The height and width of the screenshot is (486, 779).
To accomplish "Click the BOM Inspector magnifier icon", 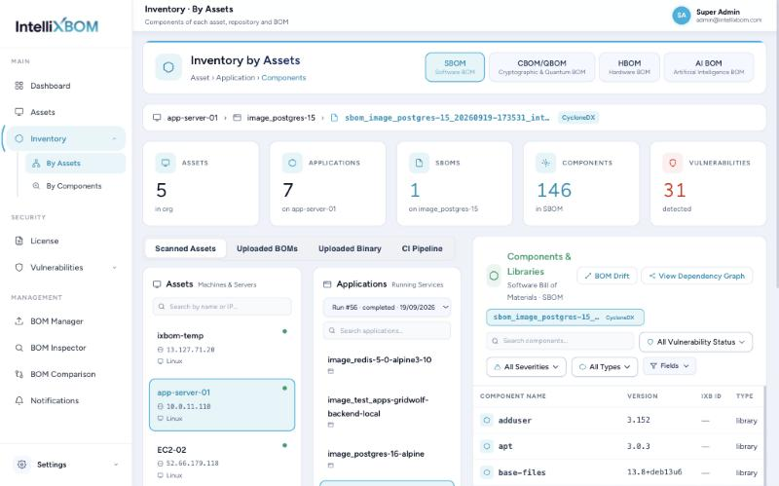I will (x=19, y=348).
